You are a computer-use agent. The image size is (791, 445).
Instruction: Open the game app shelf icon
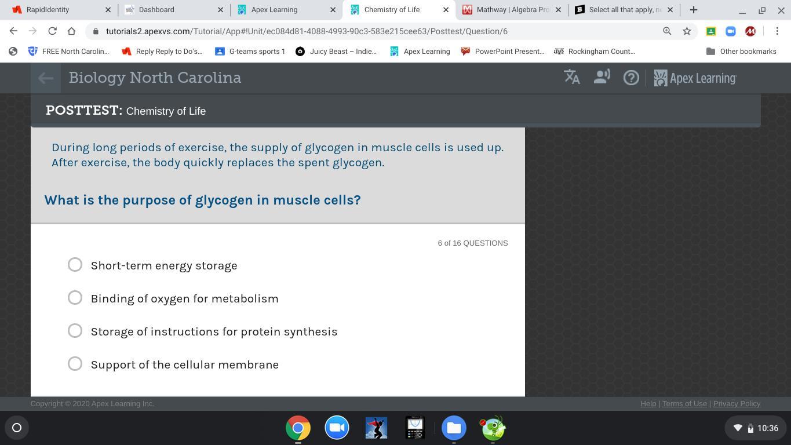click(376, 428)
